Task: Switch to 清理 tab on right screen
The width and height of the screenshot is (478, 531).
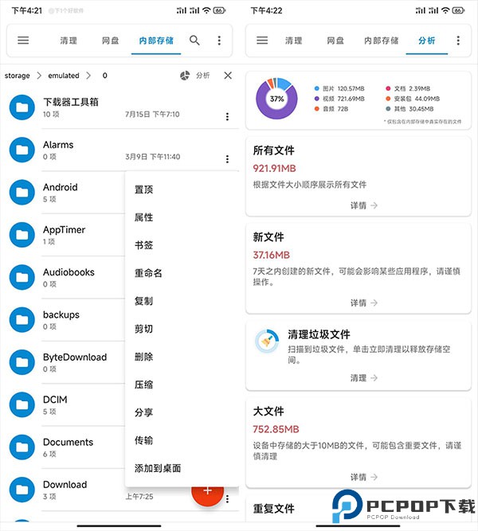Action: (294, 41)
